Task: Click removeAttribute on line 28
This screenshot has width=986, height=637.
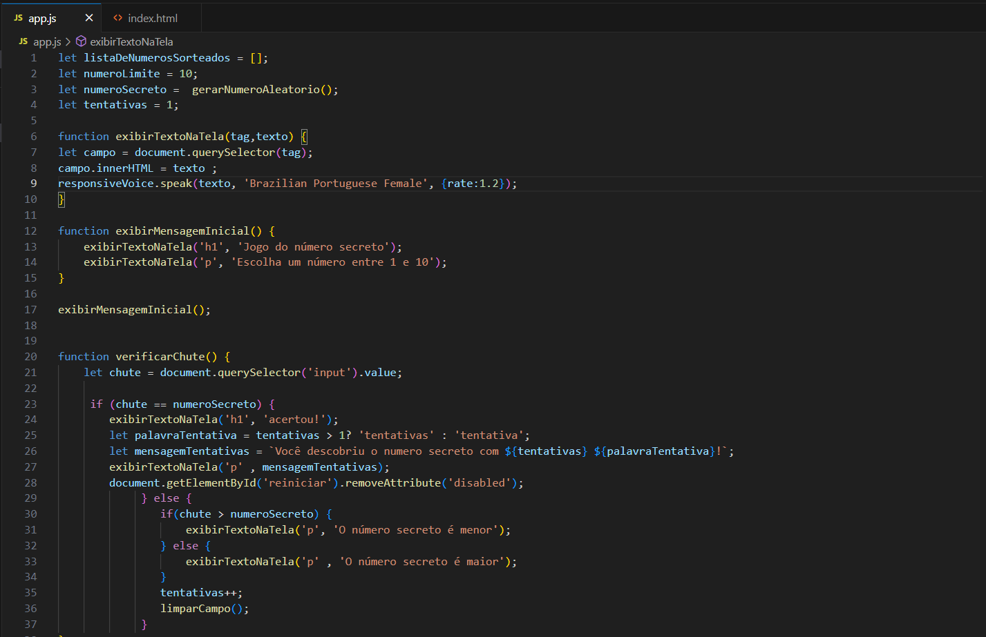Action: coord(393,483)
